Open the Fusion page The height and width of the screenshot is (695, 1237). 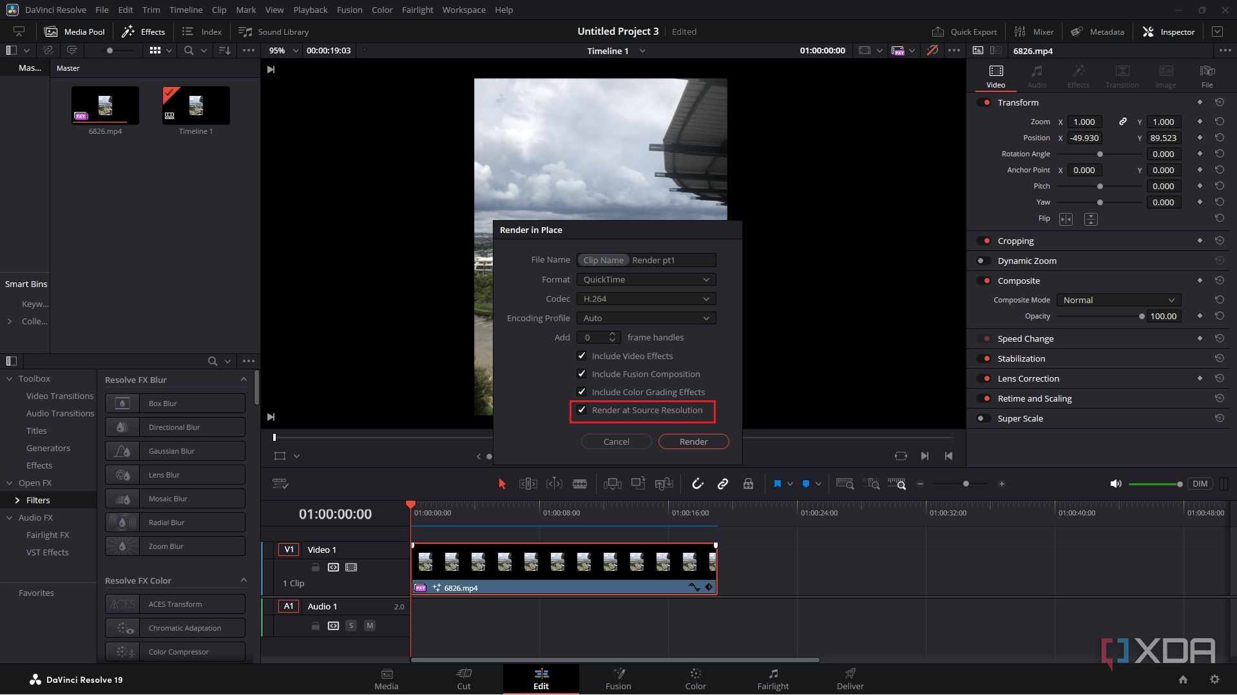coord(618,678)
